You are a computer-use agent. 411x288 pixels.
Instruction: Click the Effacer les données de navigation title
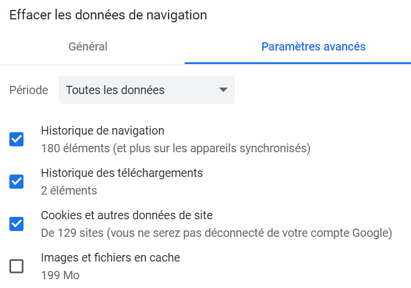tap(108, 15)
